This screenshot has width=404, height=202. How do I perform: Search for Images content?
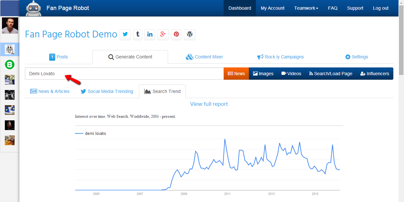[263, 74]
